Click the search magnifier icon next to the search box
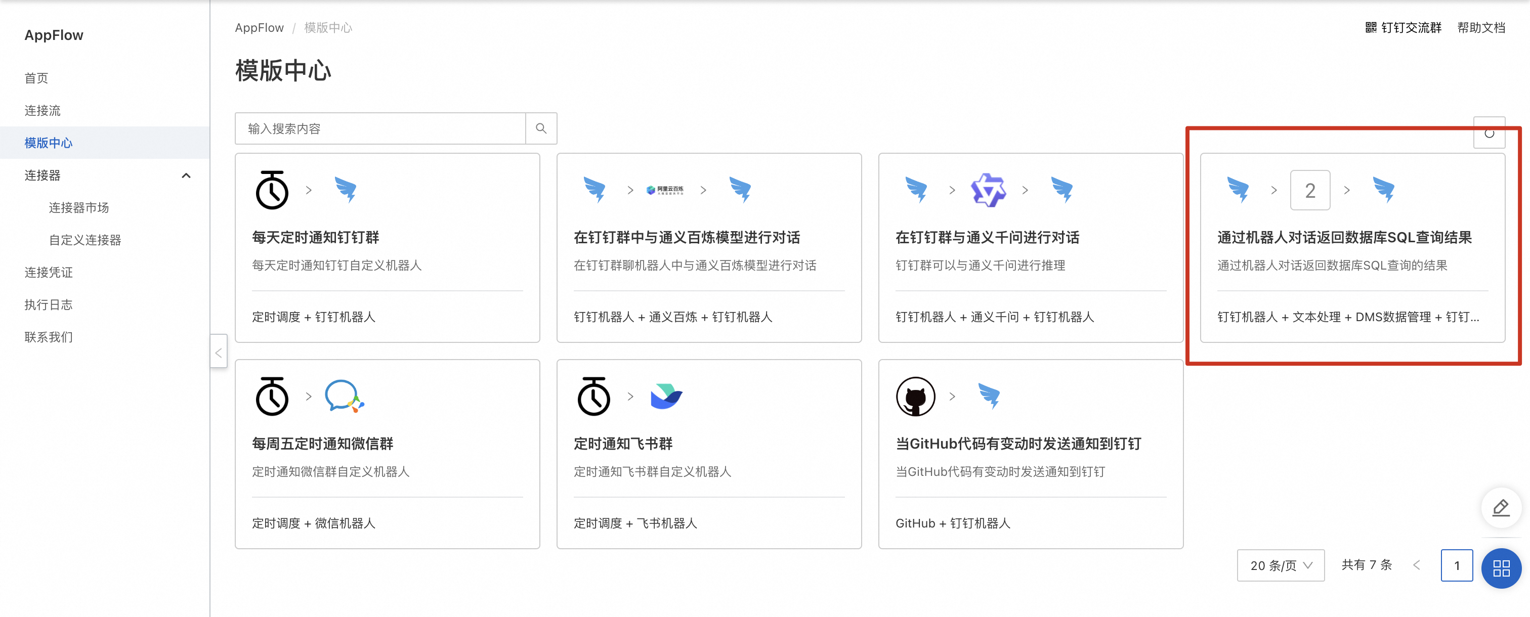1530x617 pixels. click(541, 127)
